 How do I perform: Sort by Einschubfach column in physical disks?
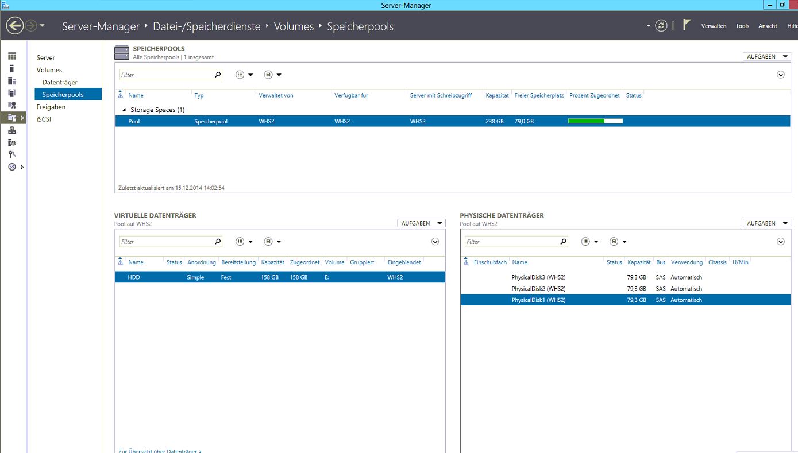pos(490,262)
